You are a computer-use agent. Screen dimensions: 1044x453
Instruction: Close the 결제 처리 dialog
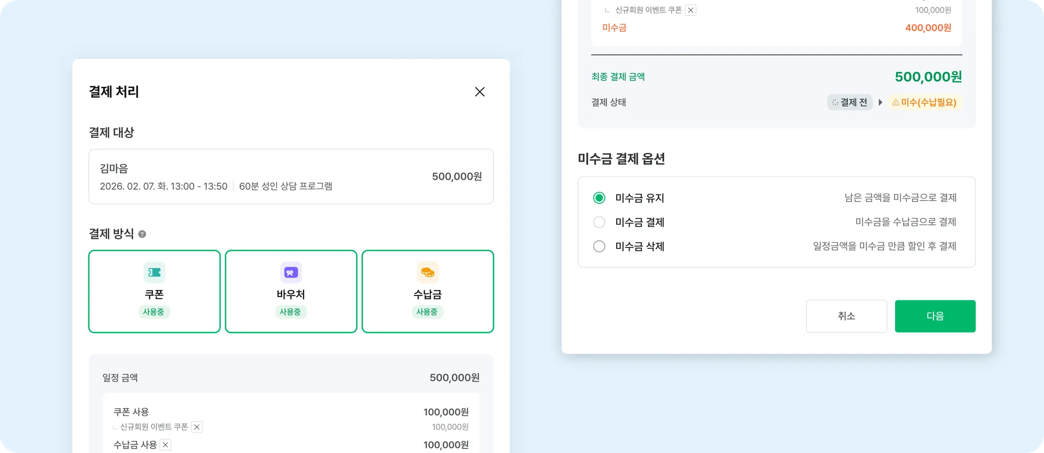pos(480,92)
